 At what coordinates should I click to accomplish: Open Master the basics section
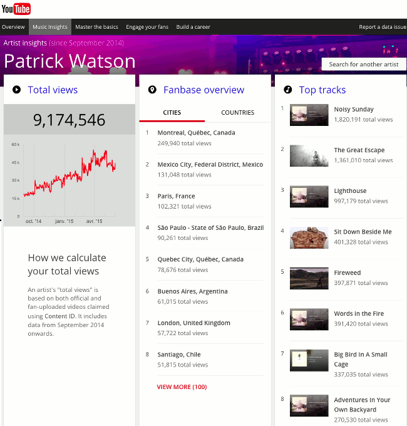tap(96, 27)
